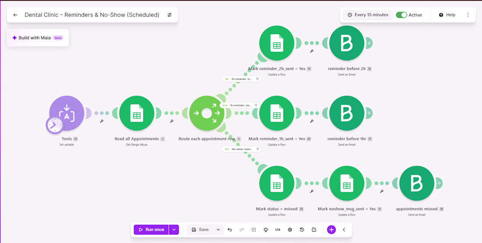Open 'reminder before 1hr' Brevo email module
Screen dimensions: 482x243
(x=347, y=113)
